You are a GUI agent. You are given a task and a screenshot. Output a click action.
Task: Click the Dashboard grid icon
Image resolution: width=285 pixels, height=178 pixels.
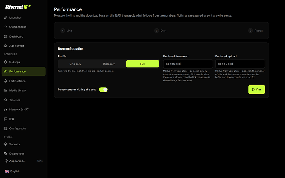(x=5, y=36)
